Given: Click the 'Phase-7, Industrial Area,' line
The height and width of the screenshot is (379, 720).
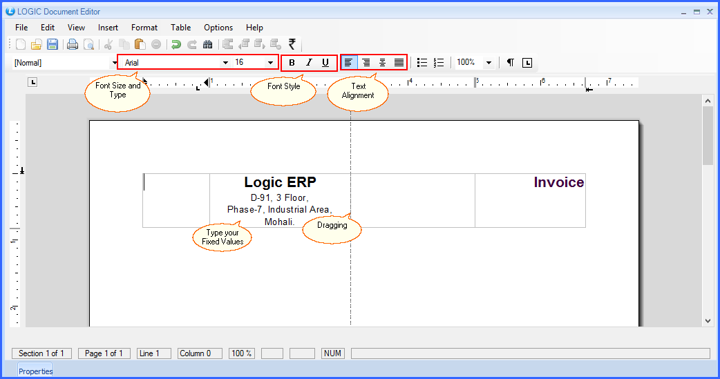Looking at the screenshot, I should click(x=280, y=210).
